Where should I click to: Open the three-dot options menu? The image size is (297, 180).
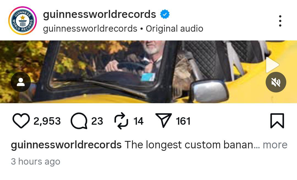coord(280,21)
